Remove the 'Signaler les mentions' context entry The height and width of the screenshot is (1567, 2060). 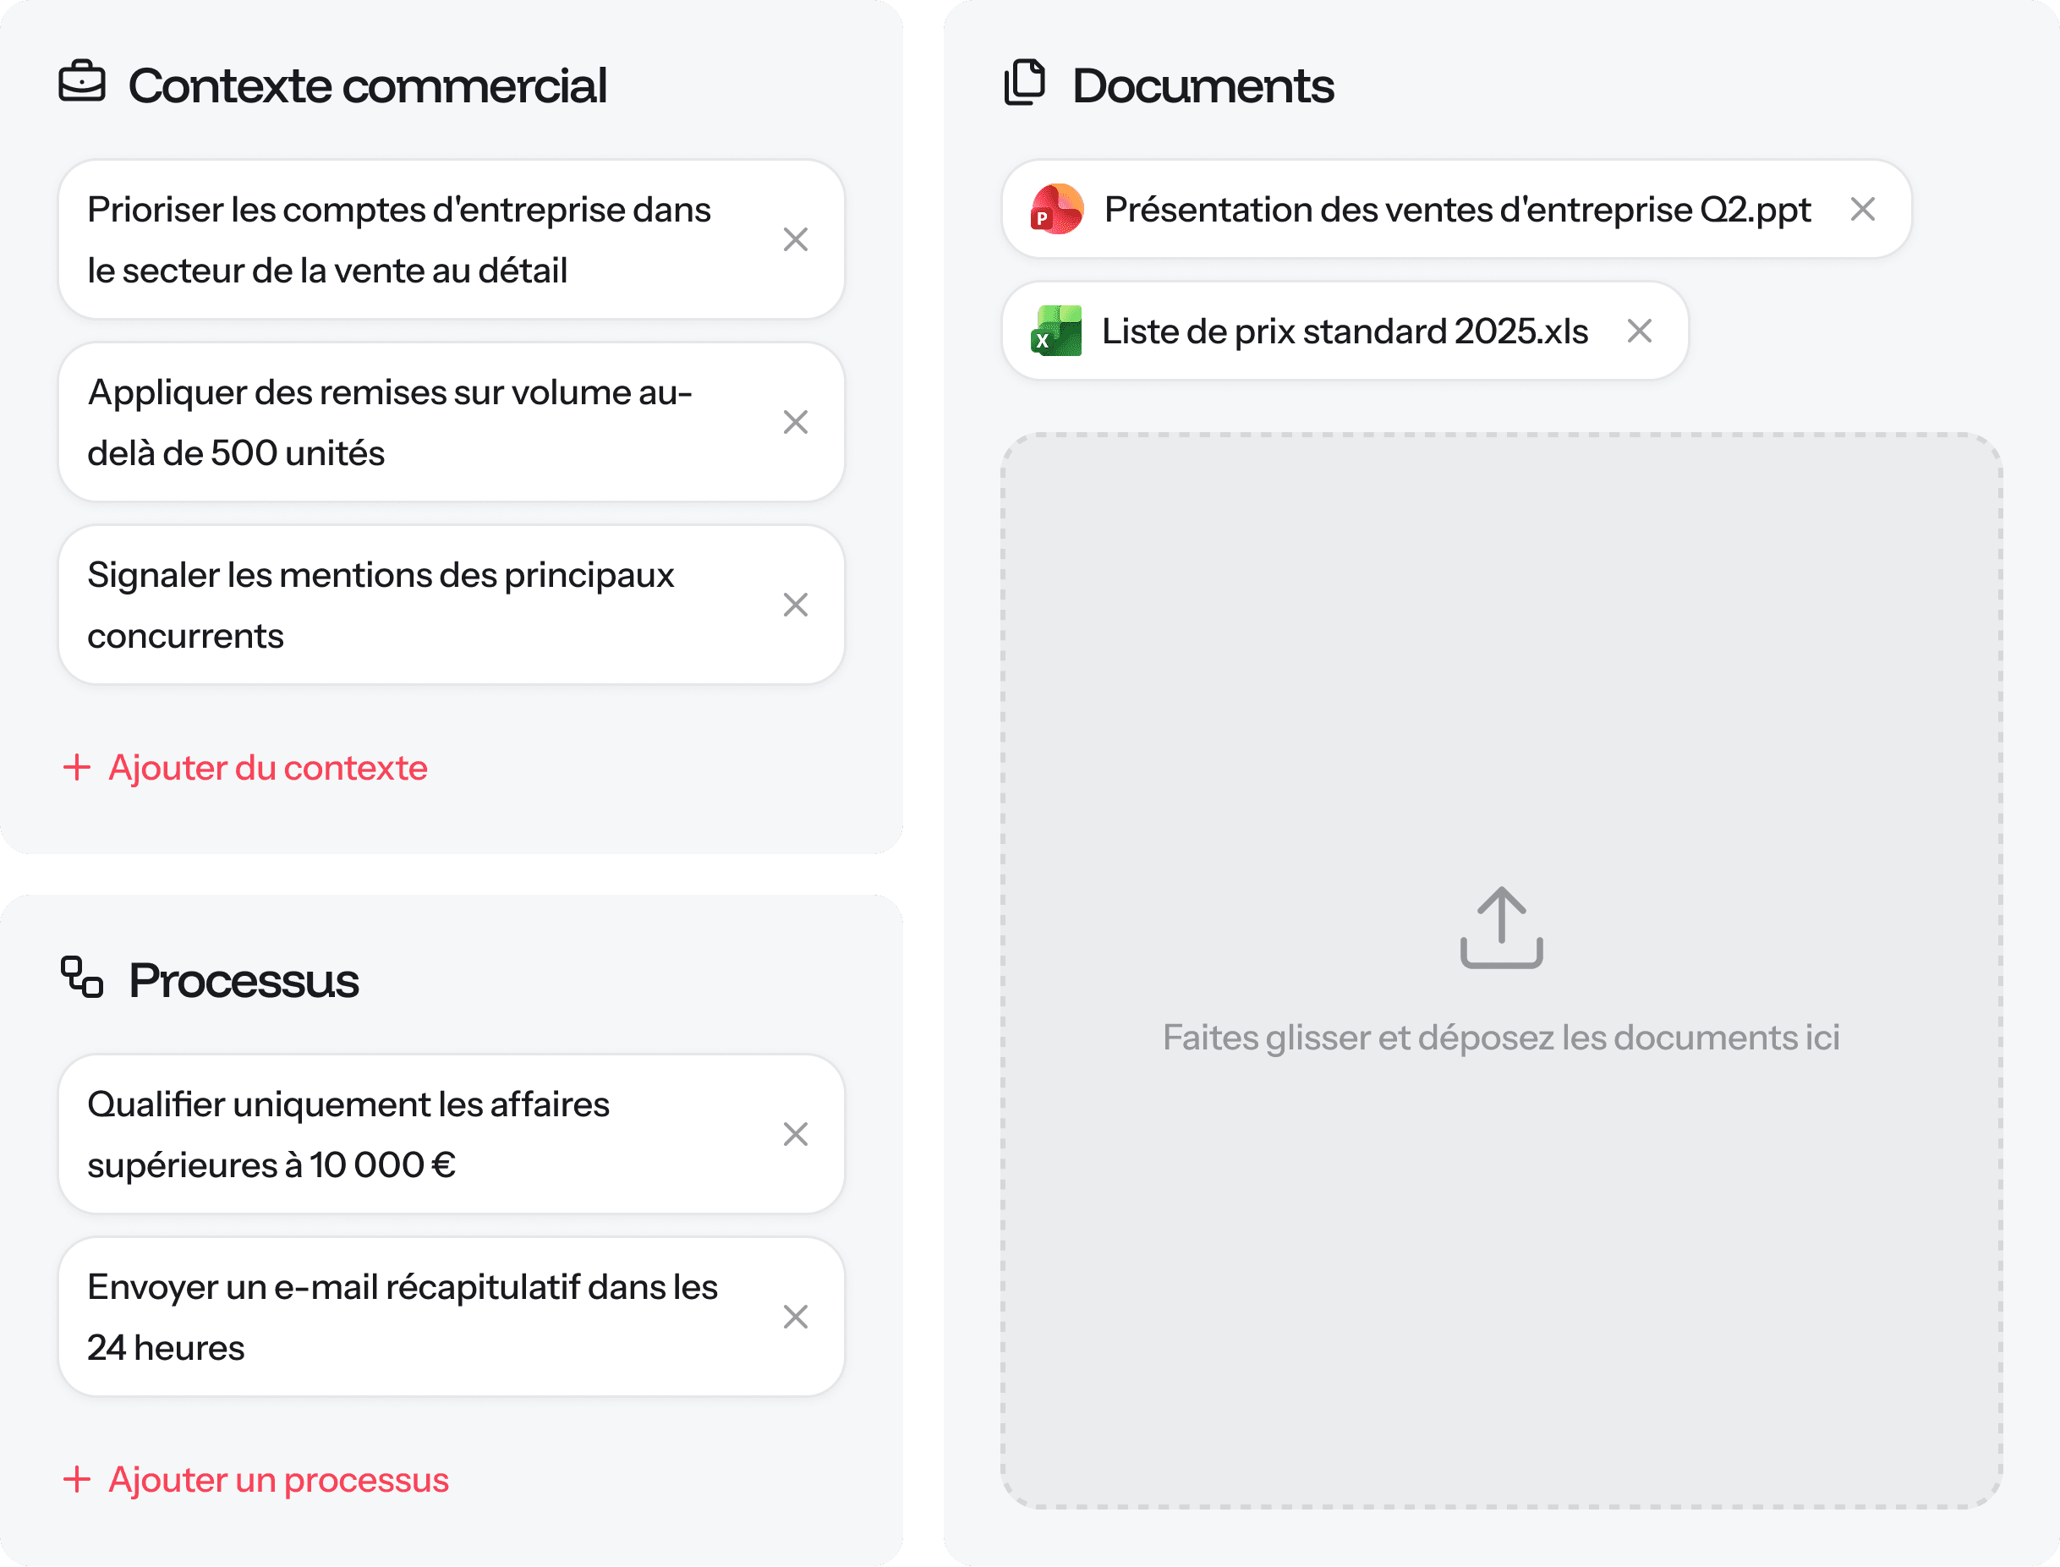pyautogui.click(x=795, y=605)
